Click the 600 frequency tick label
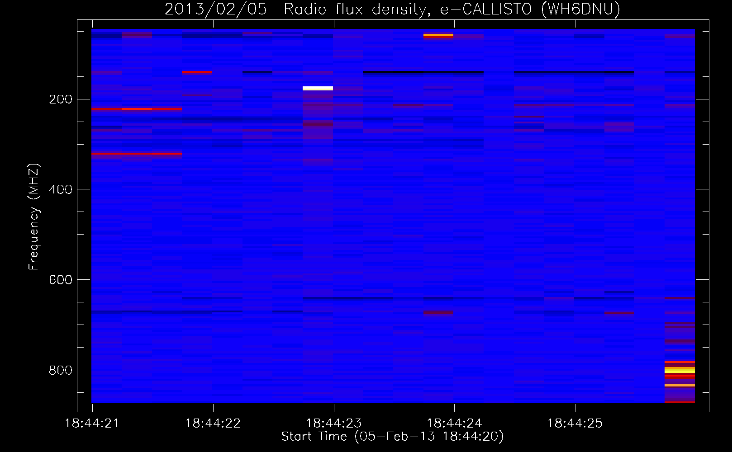 tap(61, 280)
